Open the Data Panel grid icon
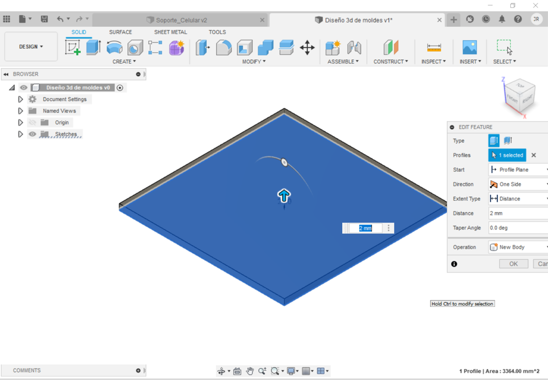Image resolution: width=548 pixels, height=380 pixels. [x=6, y=19]
